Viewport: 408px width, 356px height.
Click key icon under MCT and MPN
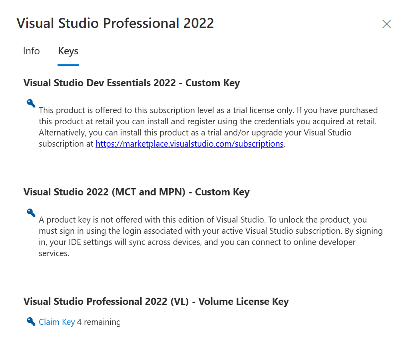click(31, 213)
